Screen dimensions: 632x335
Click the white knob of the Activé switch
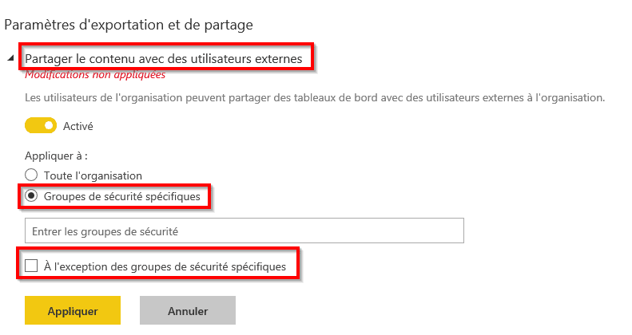[x=50, y=125]
